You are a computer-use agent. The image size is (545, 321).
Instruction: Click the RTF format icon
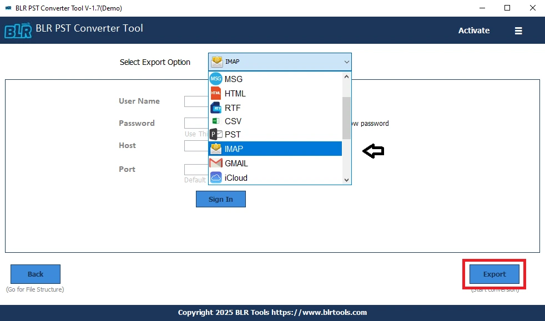(216, 108)
